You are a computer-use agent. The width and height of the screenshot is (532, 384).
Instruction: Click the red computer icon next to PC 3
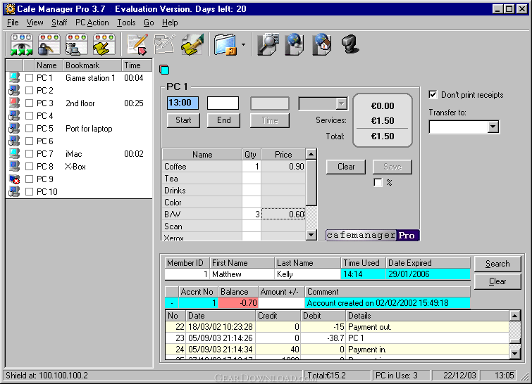tap(14, 103)
